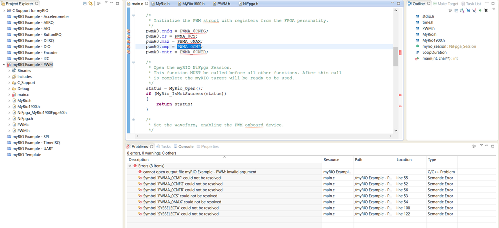The height and width of the screenshot is (228, 499).
Task: Sort Problems by Type column
Action: coord(442,160)
